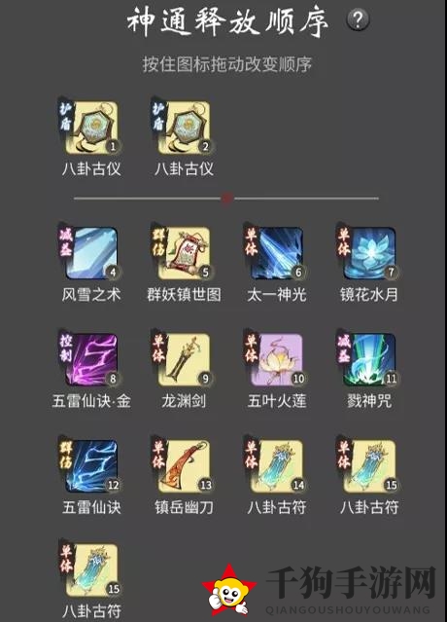447x622 pixels.
Task: Tap the 风雪之术 skill icon
Action: click(x=91, y=253)
